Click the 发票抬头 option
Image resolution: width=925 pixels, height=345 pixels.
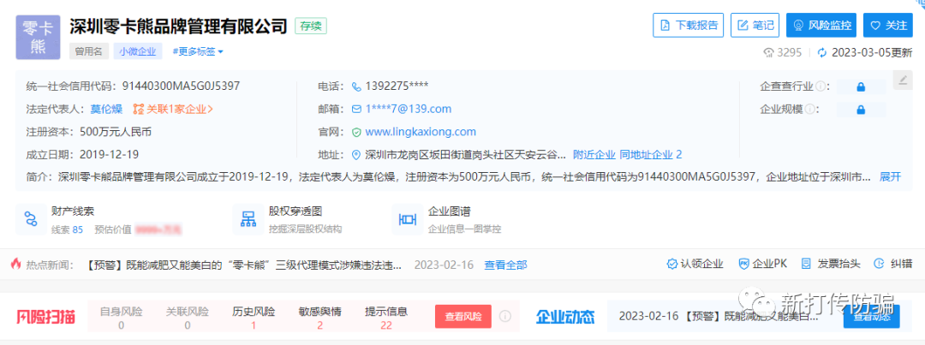point(831,264)
